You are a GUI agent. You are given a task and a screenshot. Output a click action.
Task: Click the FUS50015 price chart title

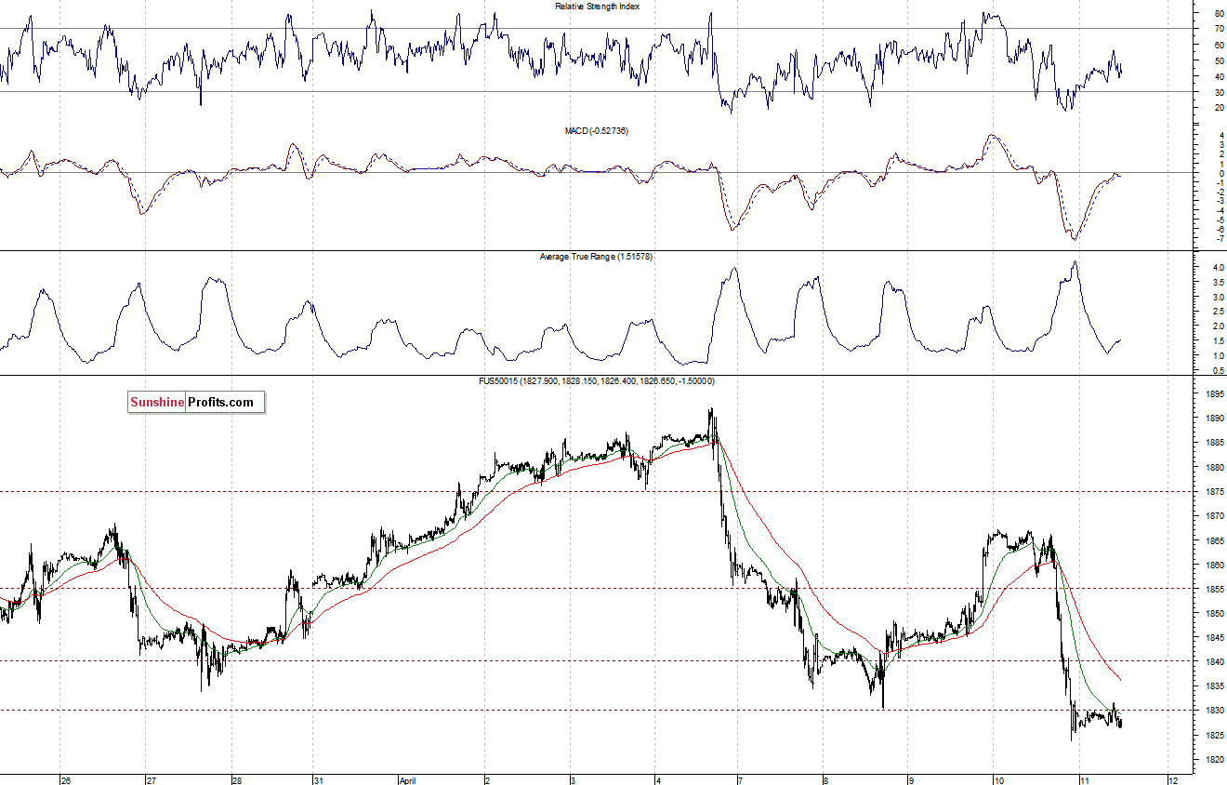click(597, 381)
